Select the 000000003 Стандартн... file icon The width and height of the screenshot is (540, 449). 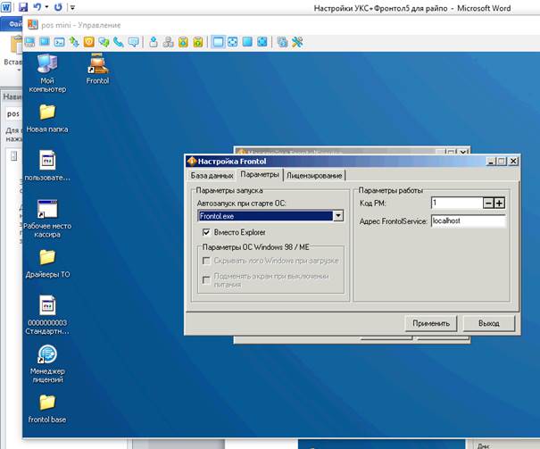47,315
